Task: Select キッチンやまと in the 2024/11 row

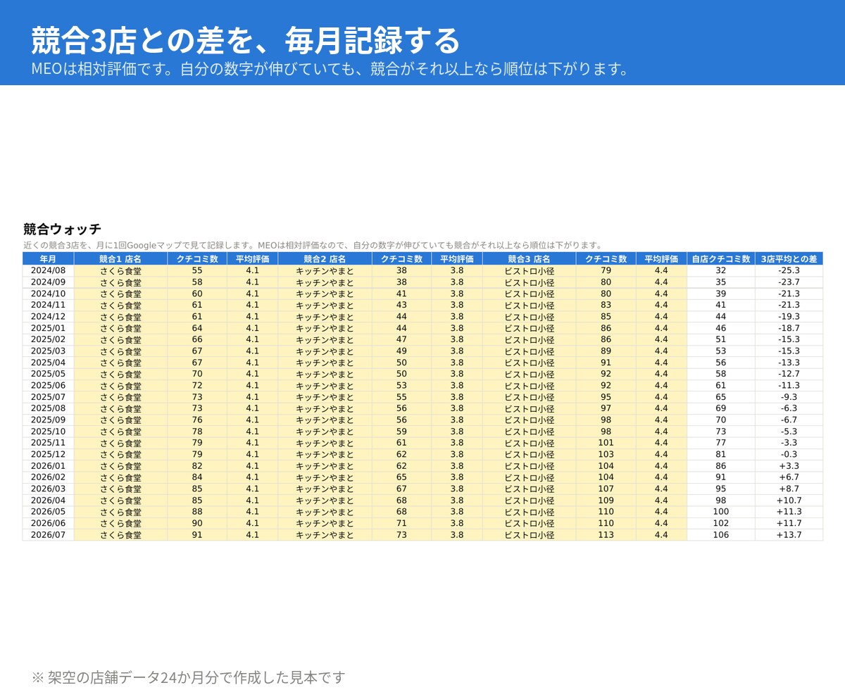Action: [325, 305]
